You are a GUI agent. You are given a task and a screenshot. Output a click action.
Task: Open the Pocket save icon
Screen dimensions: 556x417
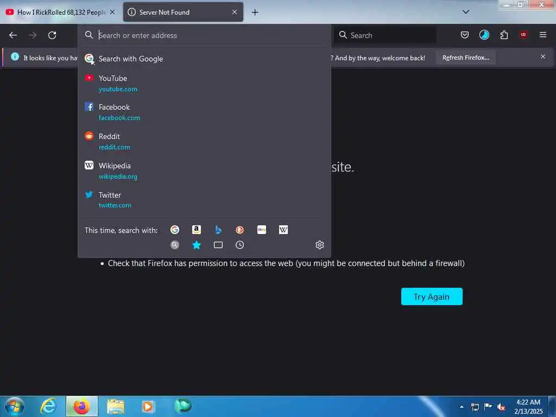[465, 35]
